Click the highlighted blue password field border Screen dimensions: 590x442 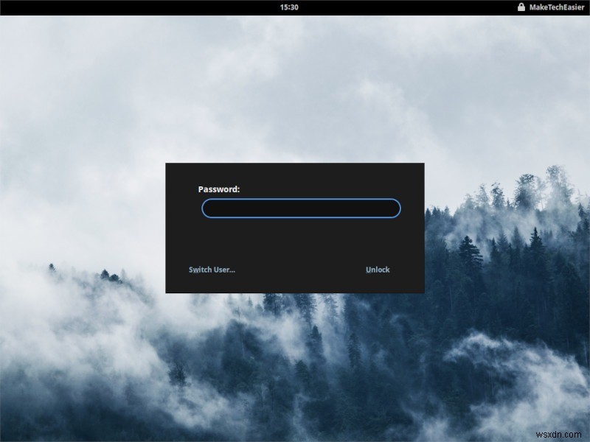click(x=301, y=200)
